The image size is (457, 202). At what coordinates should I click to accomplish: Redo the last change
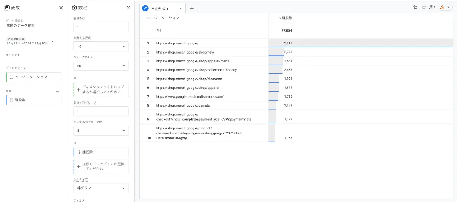pyautogui.click(x=424, y=7)
